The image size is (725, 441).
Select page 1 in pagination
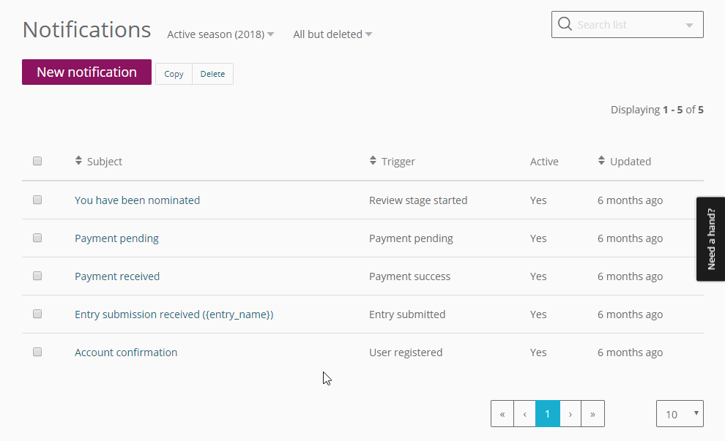click(x=547, y=414)
